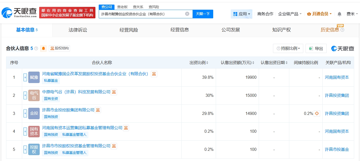The height and width of the screenshot is (161, 360).
Task: Click indirect shareholding chain icon beside 0.2%
Action: click(317, 113)
